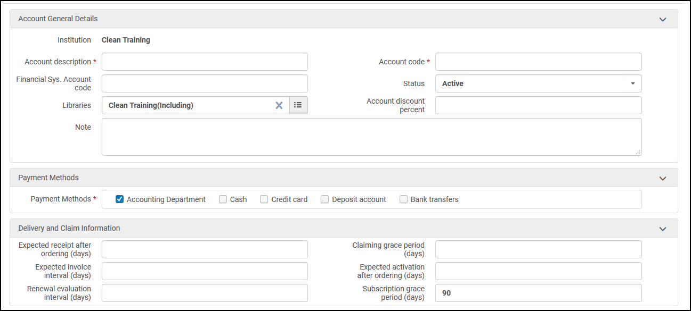691x311 pixels.
Task: Select the Account discount percent field
Action: (x=538, y=105)
